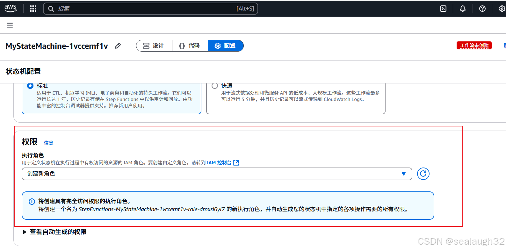This screenshot has height=250, width=506.
Task: Edit the state machine name with pencil icon
Action: [x=118, y=46]
